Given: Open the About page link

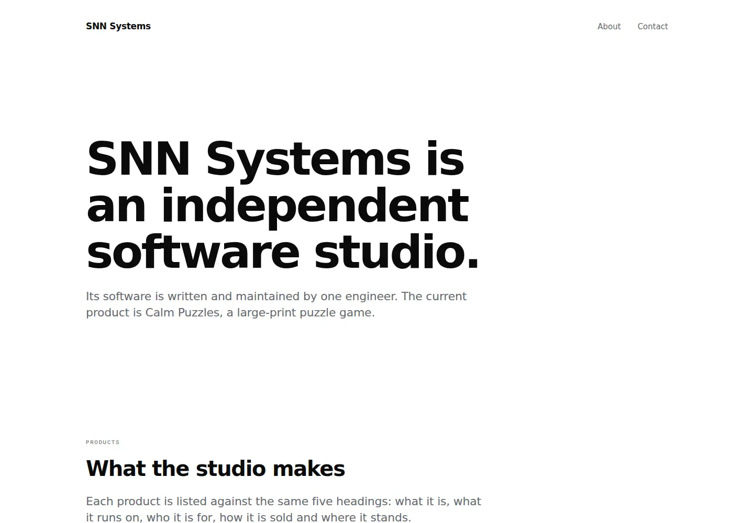Looking at the screenshot, I should [x=609, y=26].
